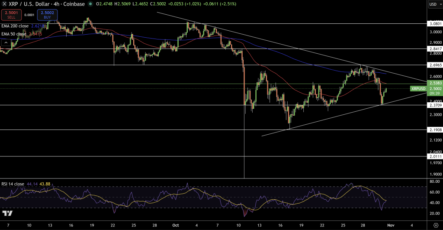Click the 2.5383 green price label
The image size is (443, 230).
pos(435,83)
